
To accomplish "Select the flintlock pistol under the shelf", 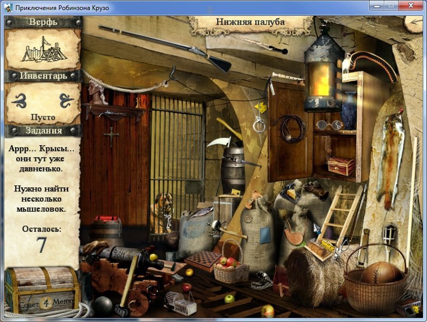I will point(112,113).
